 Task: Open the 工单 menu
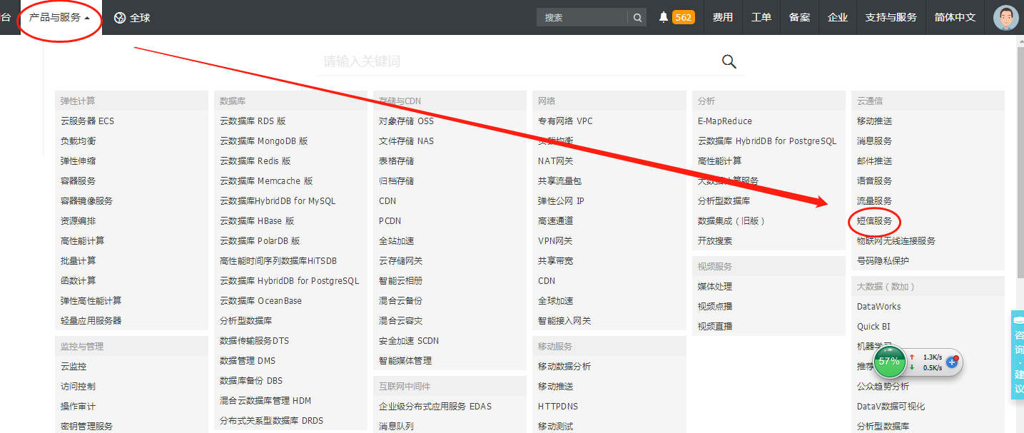tap(761, 17)
